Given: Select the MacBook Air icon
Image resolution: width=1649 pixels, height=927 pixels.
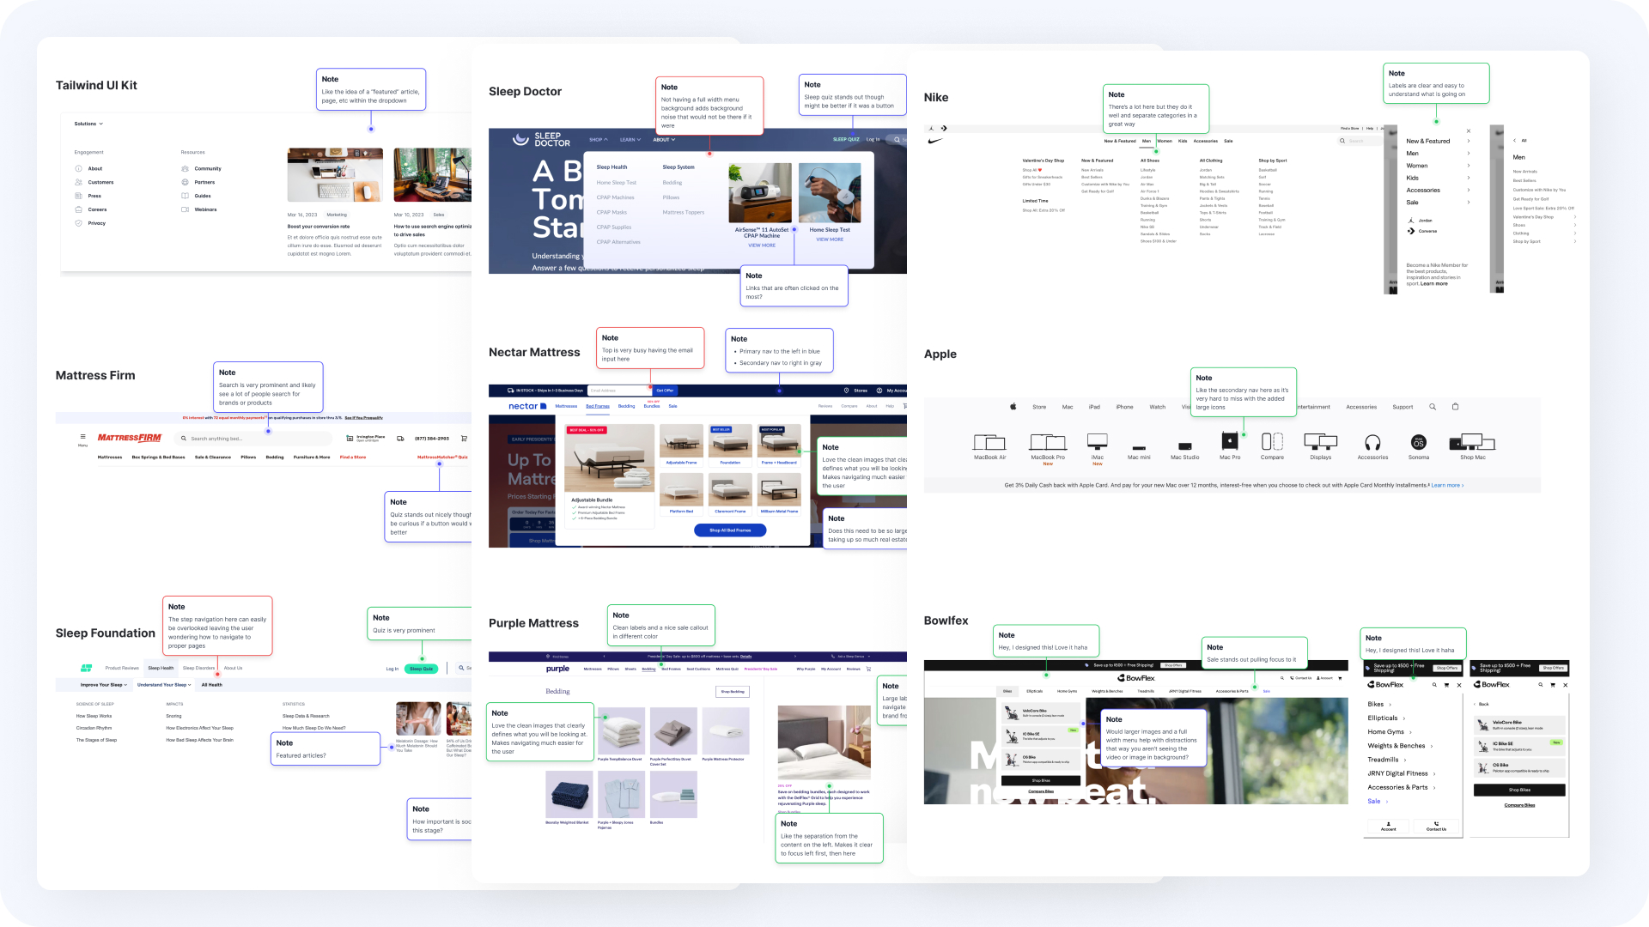Looking at the screenshot, I should click(x=989, y=442).
